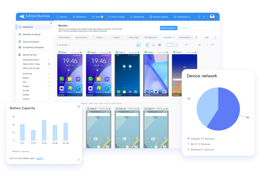
Task: Refresh the Battery Capacity card
Action: [x=78, y=160]
